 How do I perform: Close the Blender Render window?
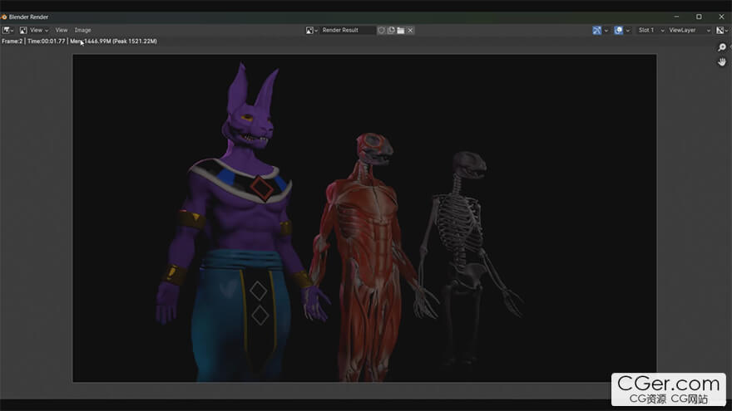point(721,17)
